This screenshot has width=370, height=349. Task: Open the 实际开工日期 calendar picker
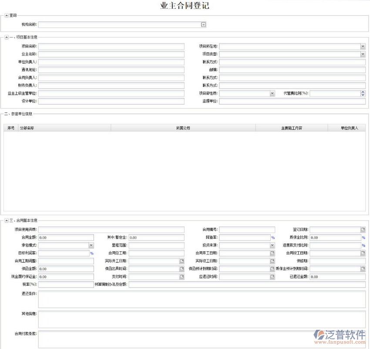coord(182,261)
